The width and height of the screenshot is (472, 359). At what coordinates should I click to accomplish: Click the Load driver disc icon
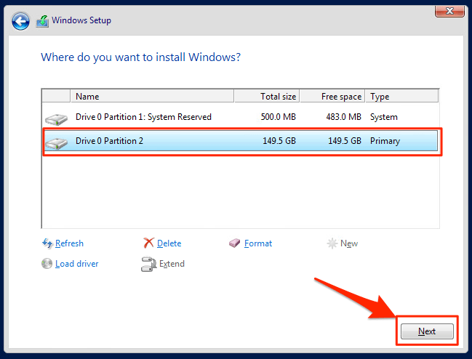(47, 264)
